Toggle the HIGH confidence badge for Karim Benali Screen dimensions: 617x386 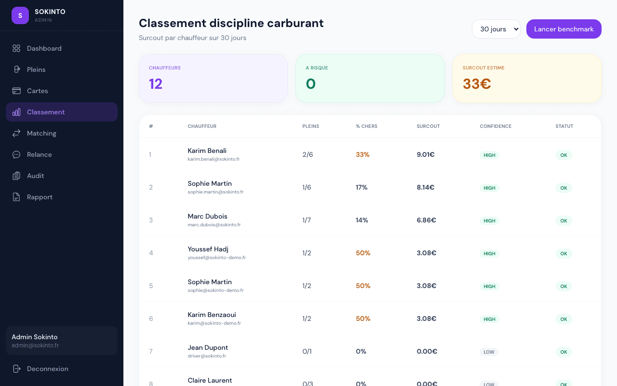[x=489, y=155]
